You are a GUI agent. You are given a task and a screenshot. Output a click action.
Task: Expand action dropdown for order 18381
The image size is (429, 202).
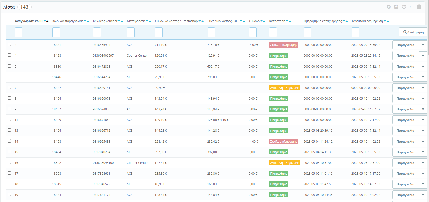(x=423, y=45)
